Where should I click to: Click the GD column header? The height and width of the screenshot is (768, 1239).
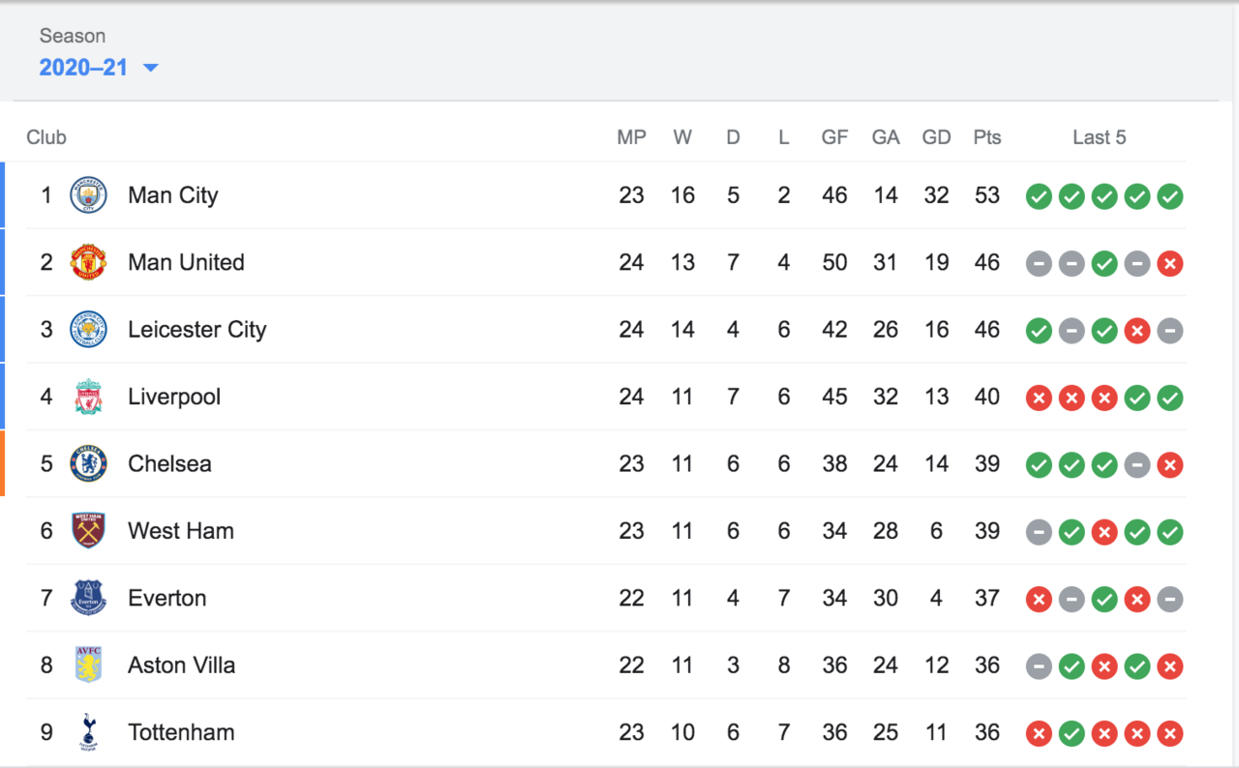[936, 137]
